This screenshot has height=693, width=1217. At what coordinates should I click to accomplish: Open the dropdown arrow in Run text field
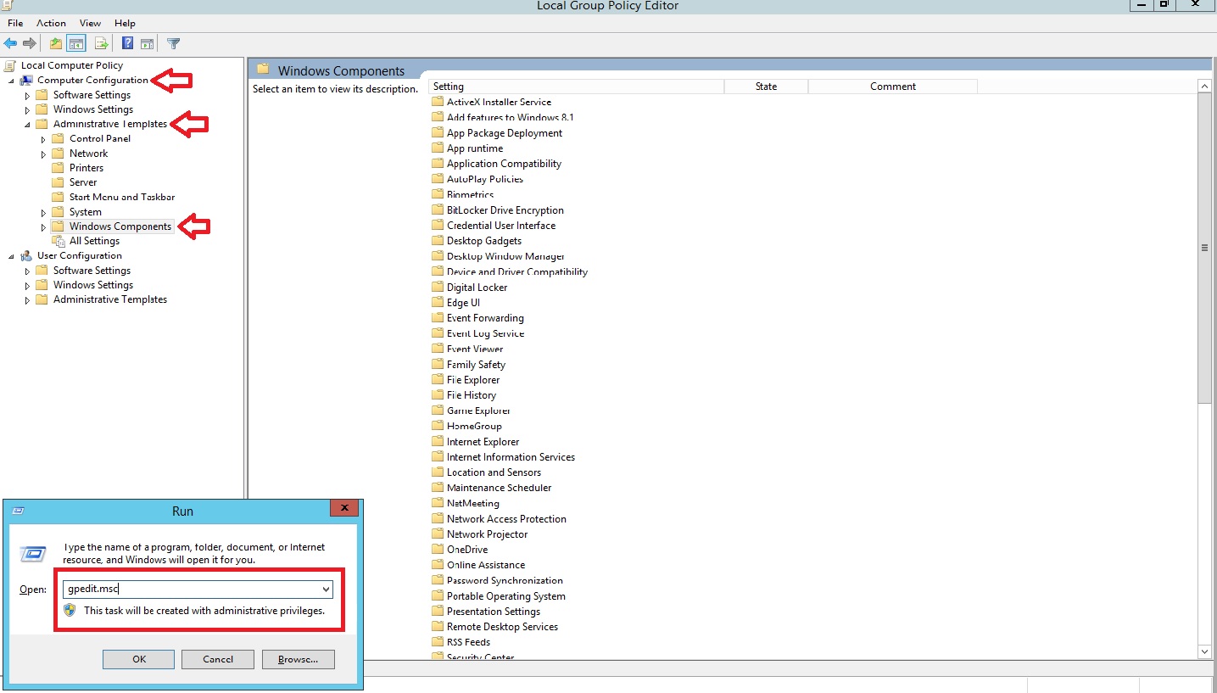(x=327, y=588)
